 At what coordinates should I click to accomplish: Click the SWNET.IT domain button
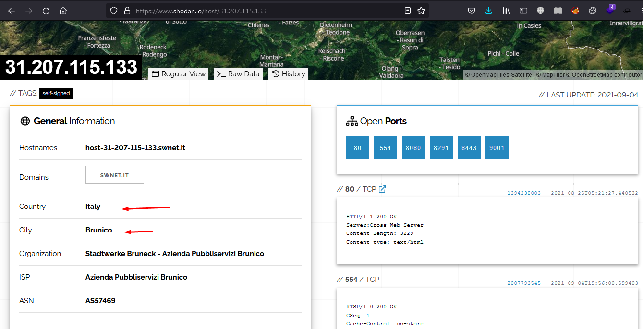coord(114,175)
